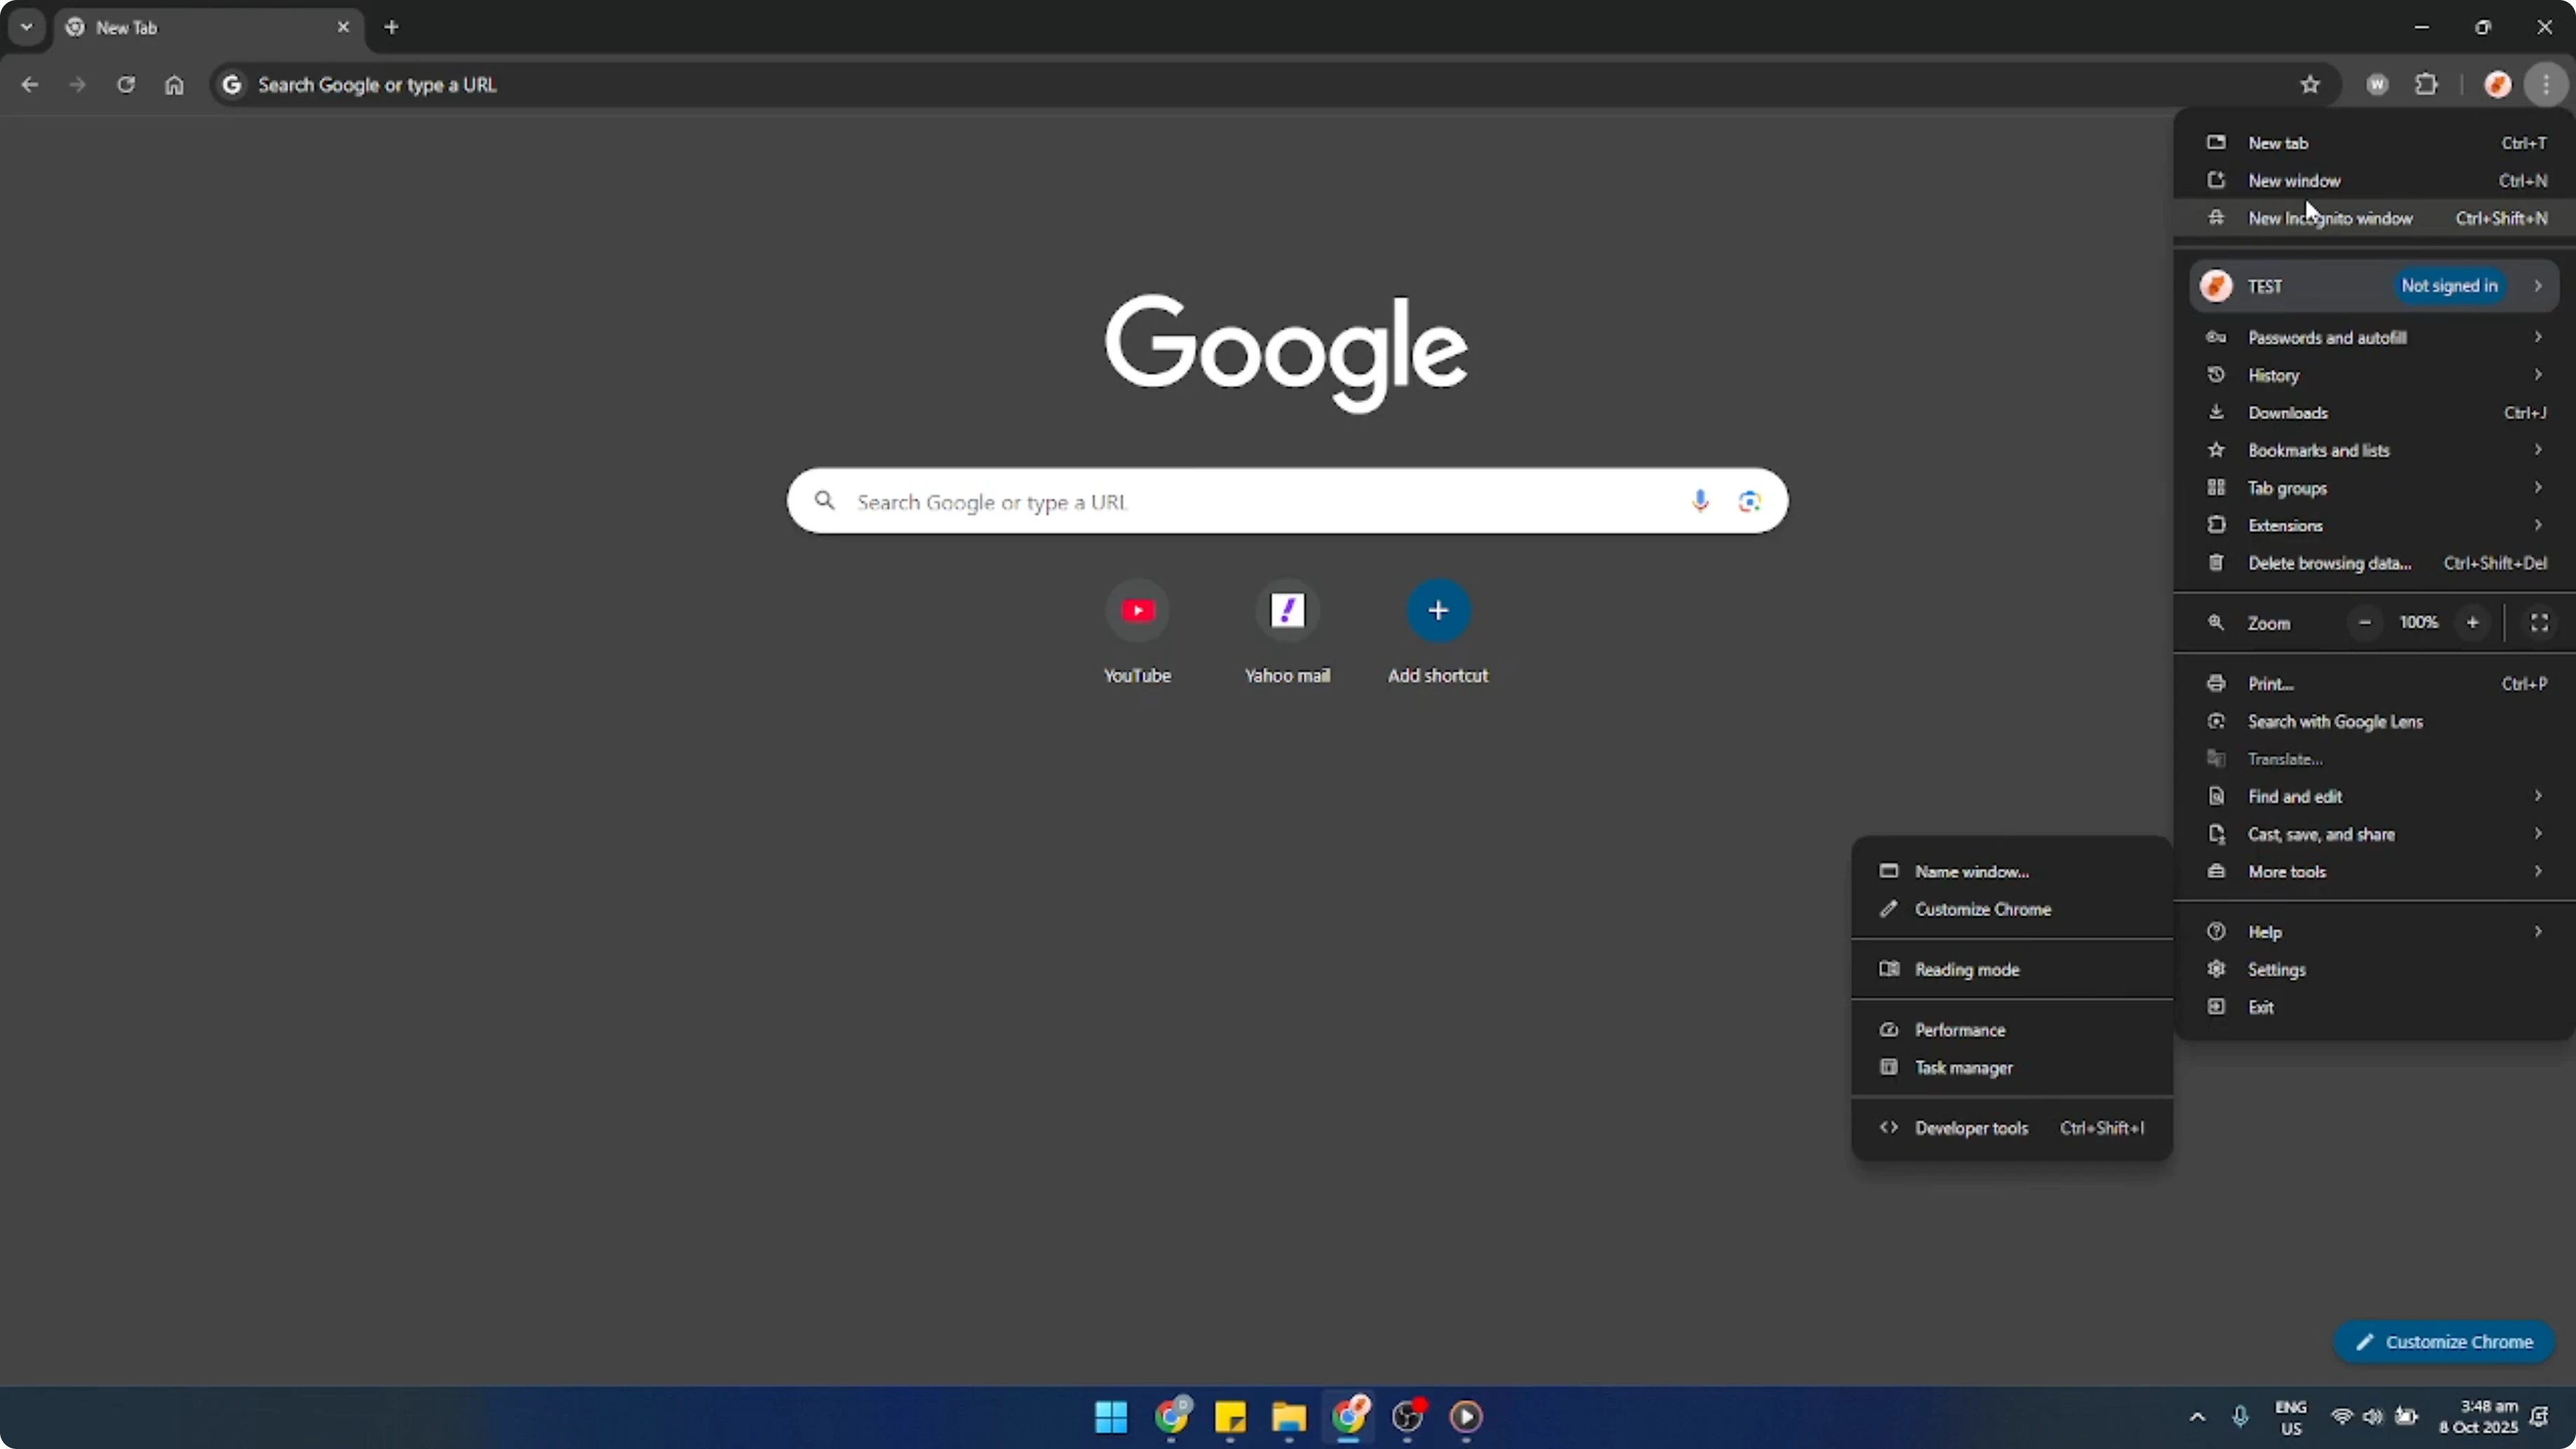Decrease zoom with the minus button
Image resolution: width=2576 pixels, height=1449 pixels.
tap(2365, 622)
